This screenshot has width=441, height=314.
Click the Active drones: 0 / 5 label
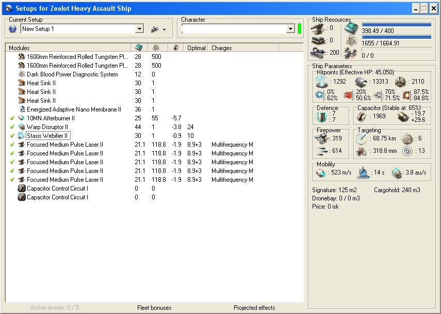55,307
